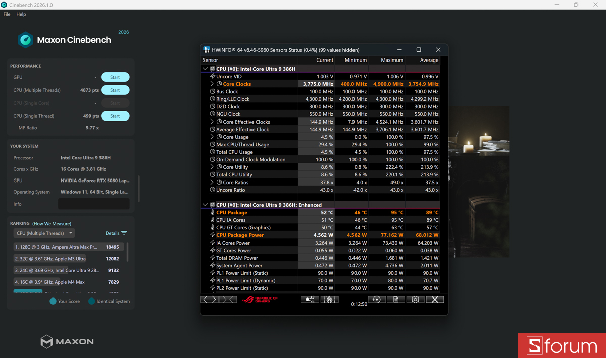Start the CPU (Single Thread) benchmark
This screenshot has width=606, height=358.
(115, 116)
